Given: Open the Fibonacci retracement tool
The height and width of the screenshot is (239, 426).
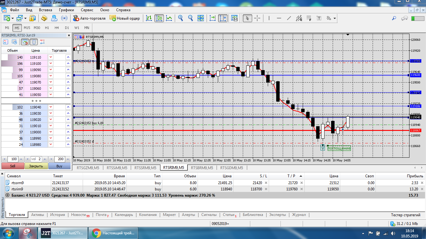Looking at the screenshot, I should (309, 18).
